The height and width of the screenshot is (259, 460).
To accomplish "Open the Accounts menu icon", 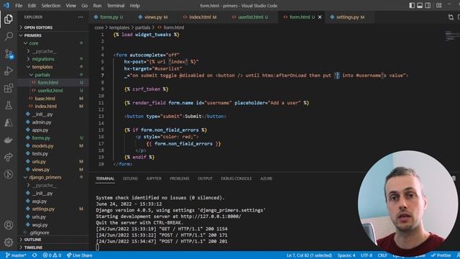I will pyautogui.click(x=9, y=225).
